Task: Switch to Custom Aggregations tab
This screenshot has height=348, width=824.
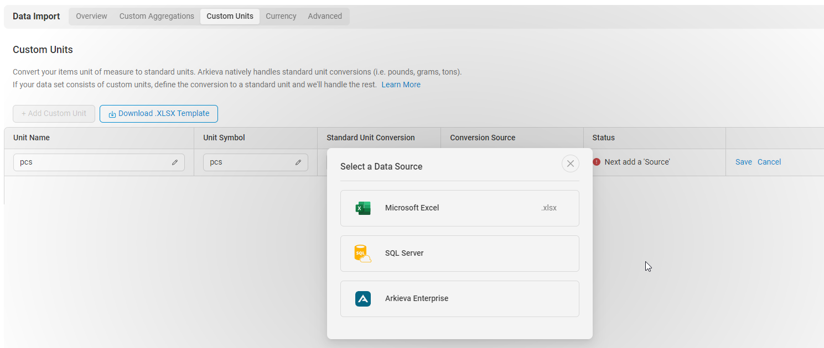Action: [157, 16]
